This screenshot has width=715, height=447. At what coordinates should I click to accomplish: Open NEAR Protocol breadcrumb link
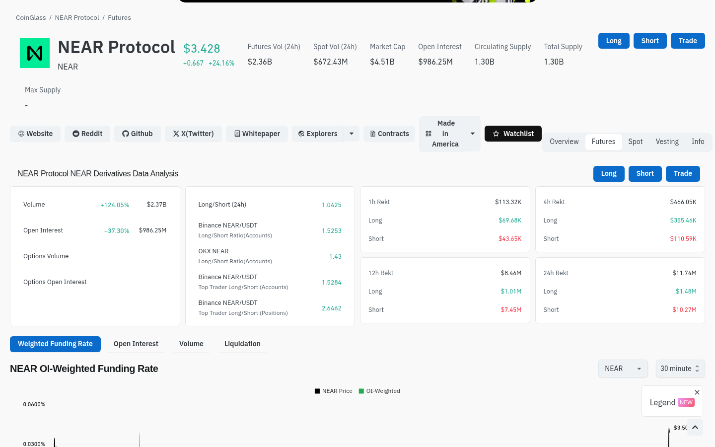pos(77,18)
